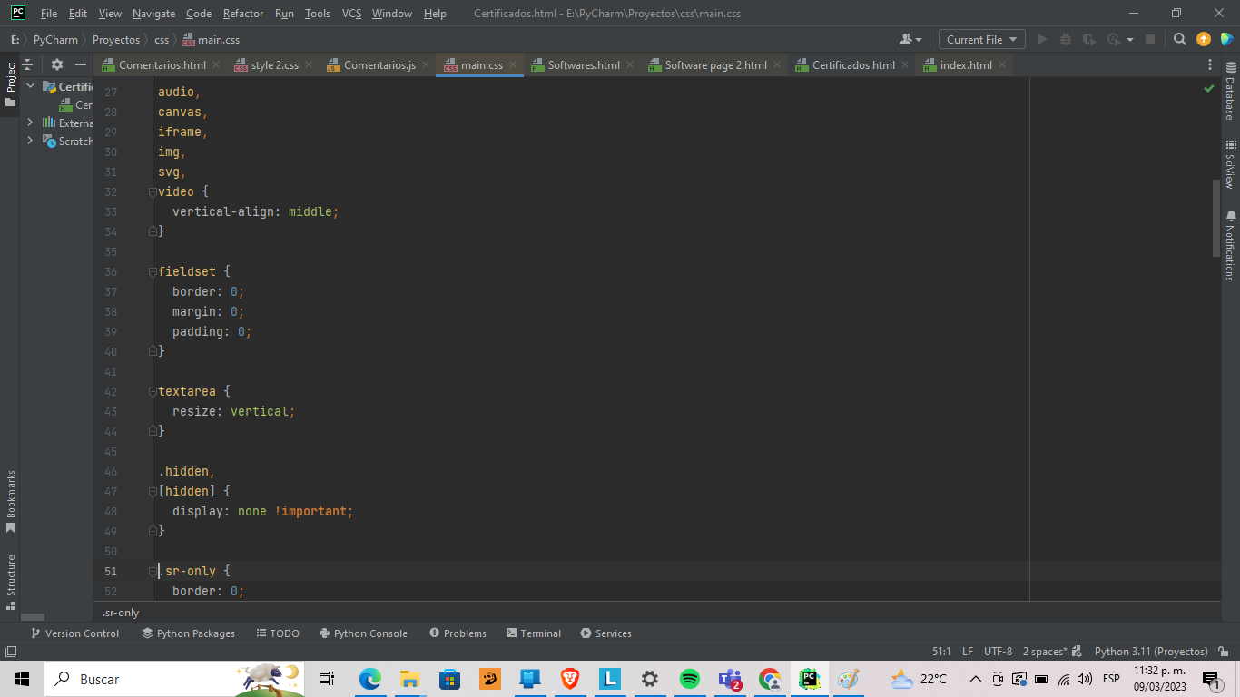Open the Database tool window

pos(1230,93)
